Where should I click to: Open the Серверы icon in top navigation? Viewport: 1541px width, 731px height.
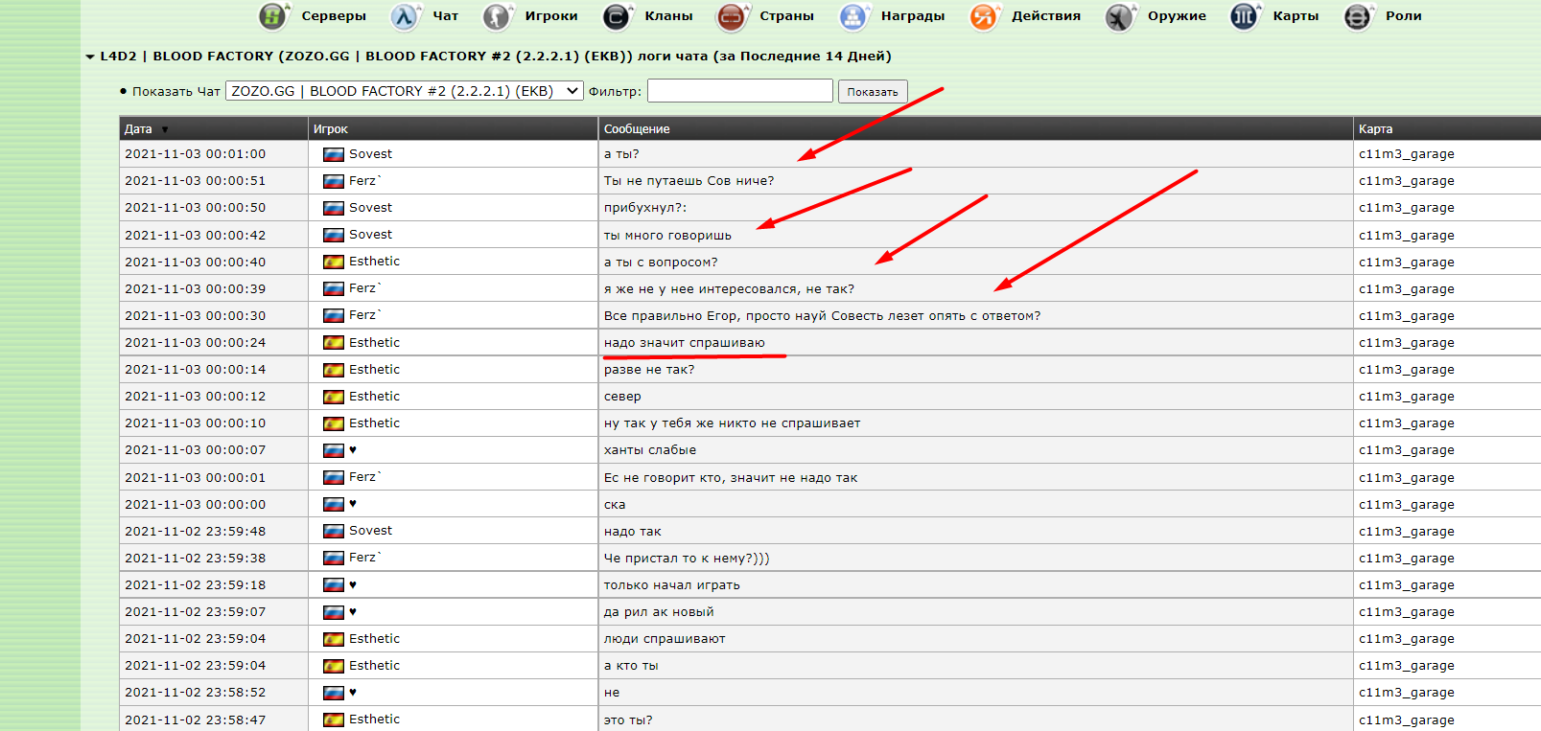click(273, 16)
